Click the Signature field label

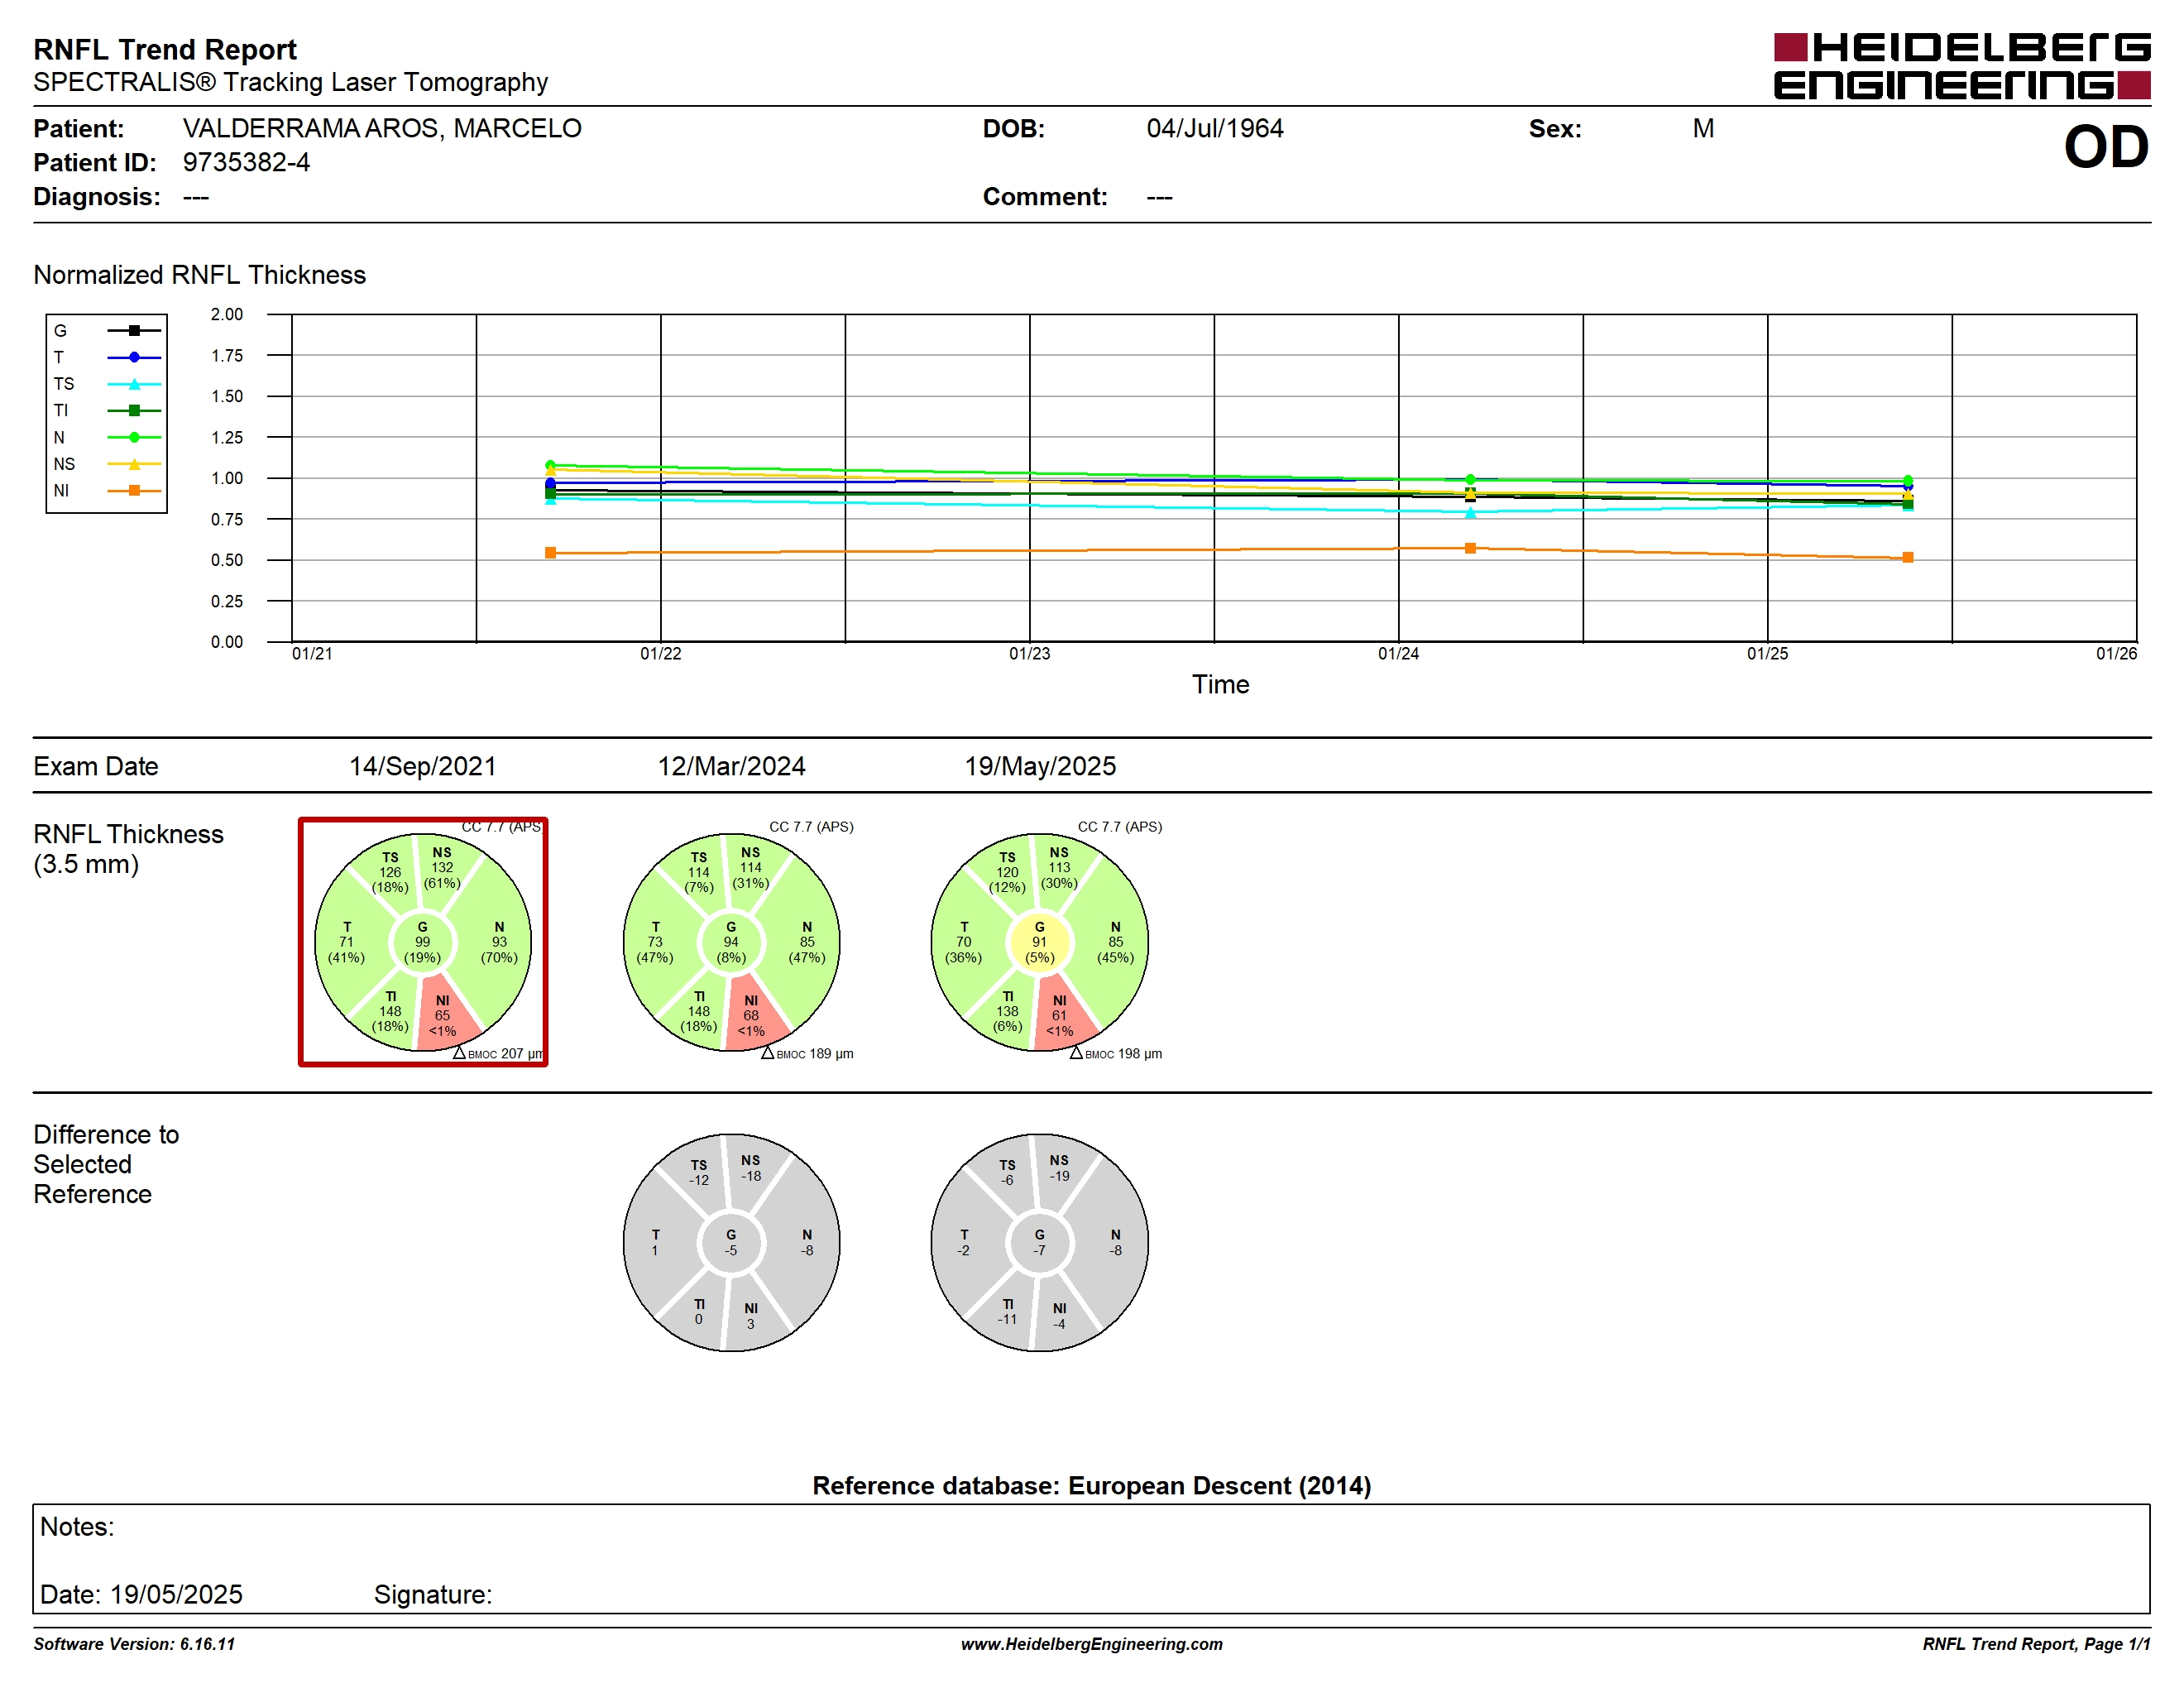pyautogui.click(x=433, y=1594)
